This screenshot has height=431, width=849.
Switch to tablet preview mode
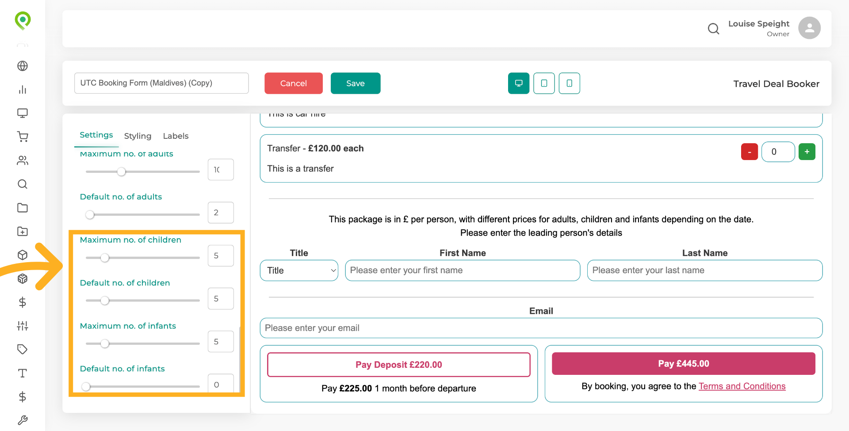pos(544,83)
